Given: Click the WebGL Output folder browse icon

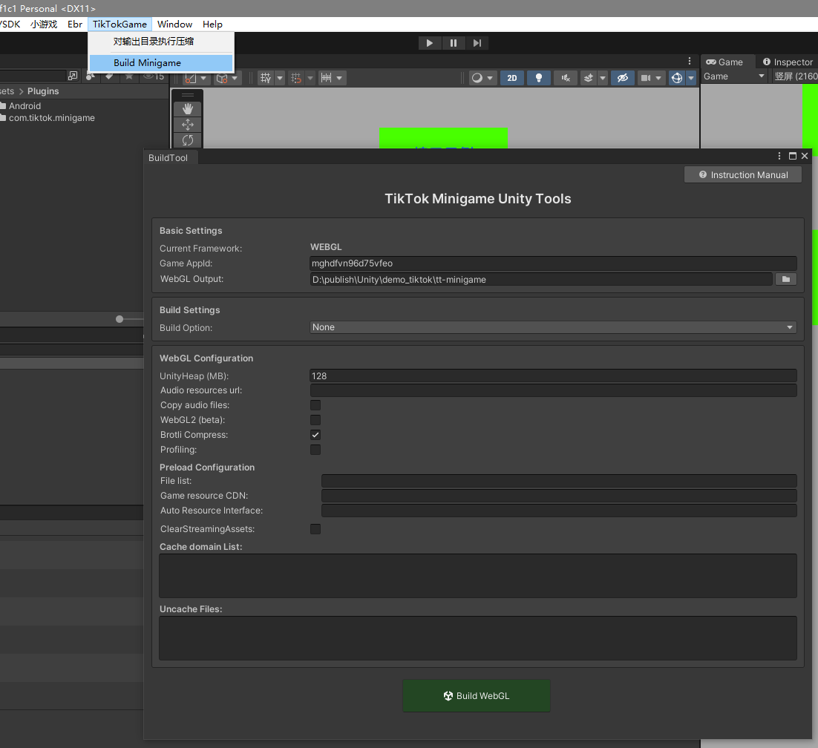Looking at the screenshot, I should (785, 279).
